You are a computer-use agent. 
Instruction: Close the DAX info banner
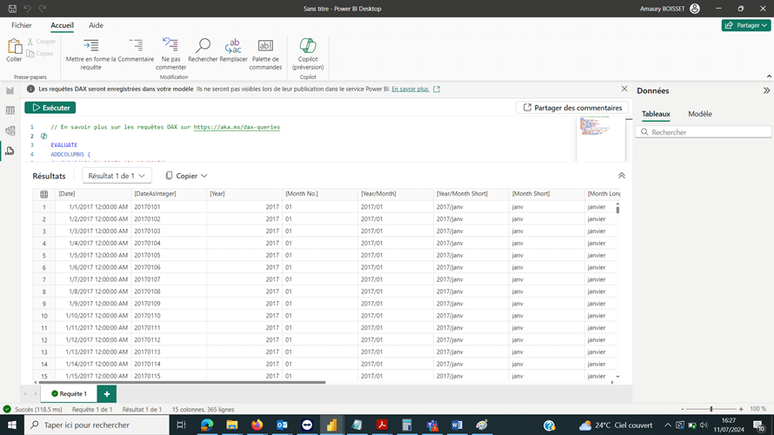click(624, 89)
